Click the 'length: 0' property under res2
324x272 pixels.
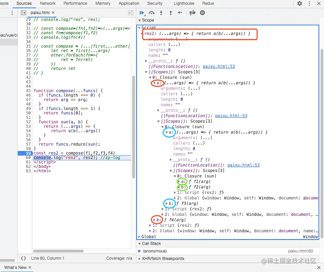click(x=159, y=50)
